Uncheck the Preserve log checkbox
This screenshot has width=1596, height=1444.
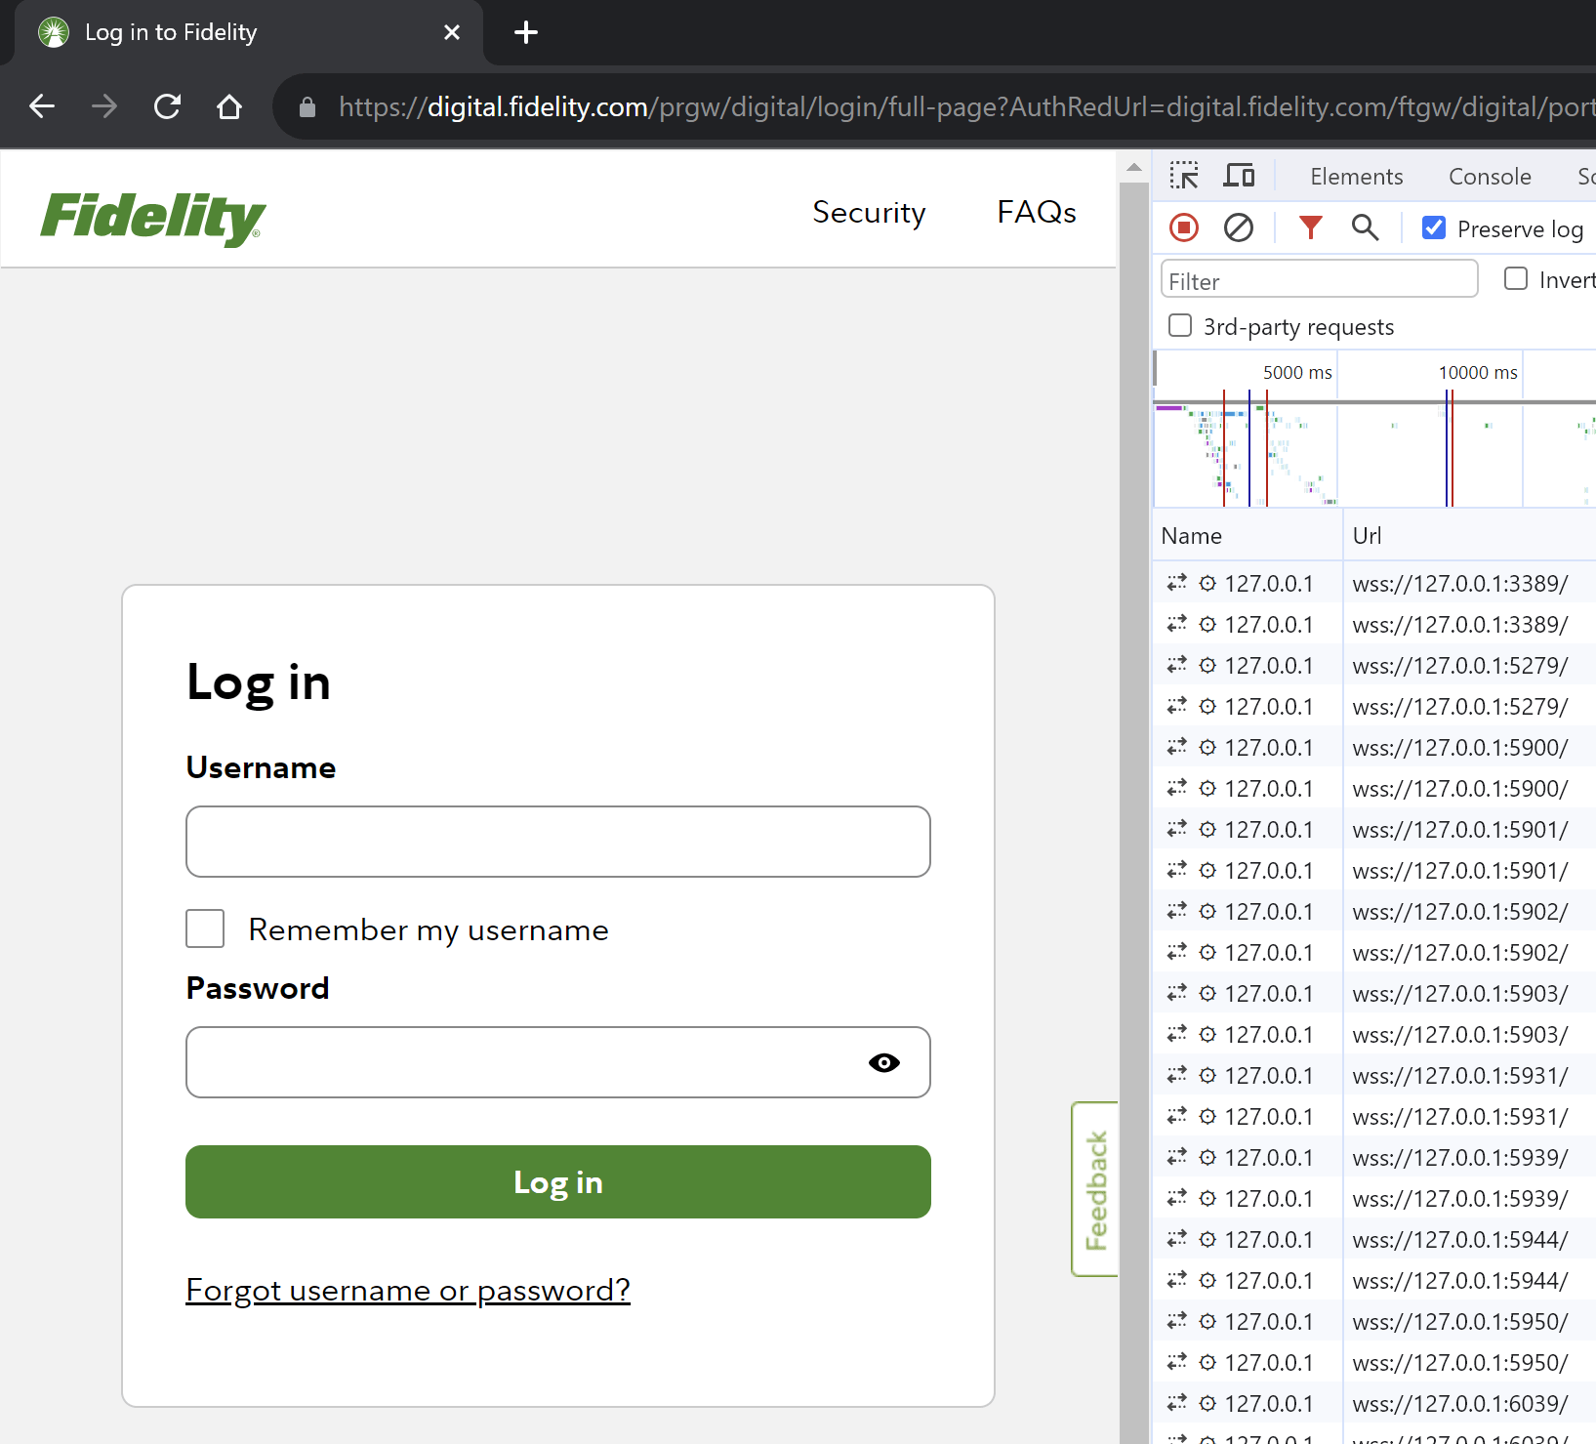1434,227
